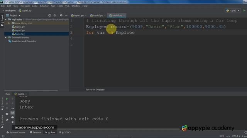Viewport: 247px width, 138px height.
Task: Toggle the Project side tool tab
Action: 2,21
